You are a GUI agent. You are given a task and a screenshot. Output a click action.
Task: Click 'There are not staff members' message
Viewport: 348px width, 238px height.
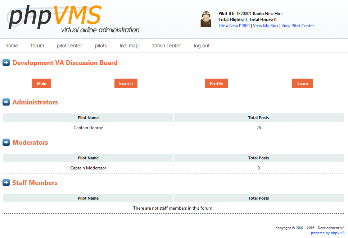(173, 208)
